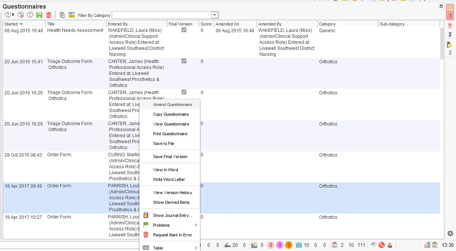Click the clipboard tasks icon beside 2
Viewport: 456px width, 251px height.
(x=334, y=245)
